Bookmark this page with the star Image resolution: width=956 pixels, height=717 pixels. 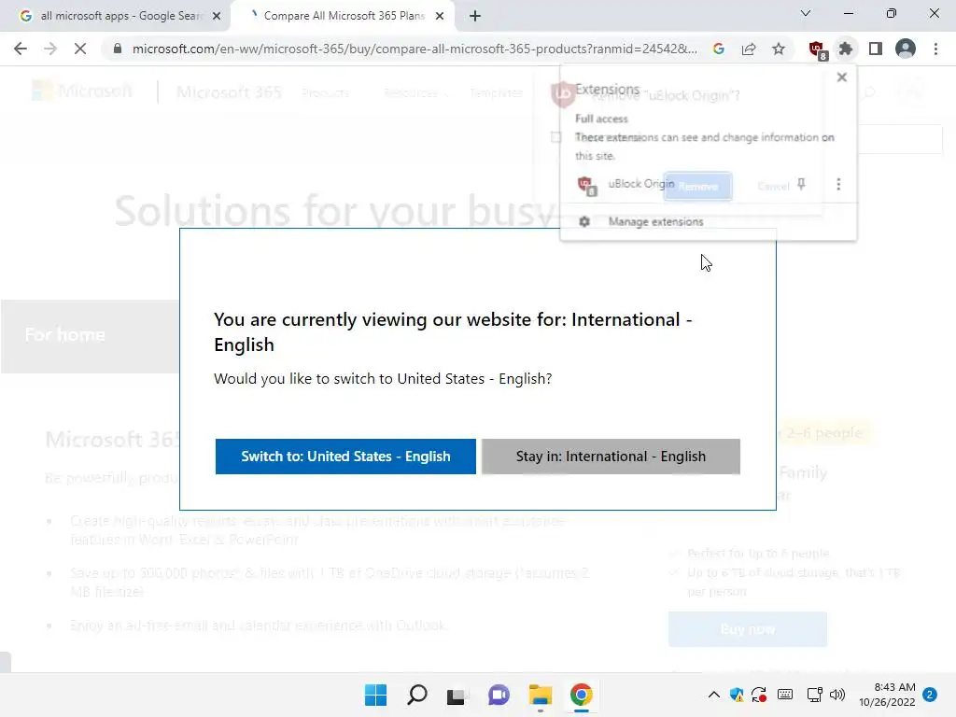779,49
